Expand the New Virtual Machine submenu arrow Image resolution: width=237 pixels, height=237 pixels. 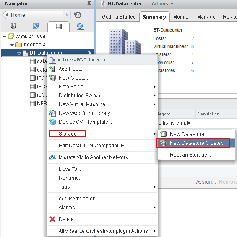point(154,104)
